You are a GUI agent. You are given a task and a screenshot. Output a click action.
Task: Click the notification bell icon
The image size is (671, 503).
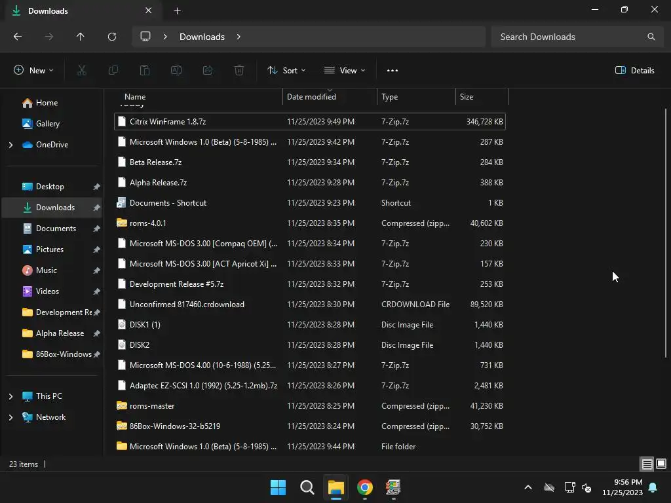(x=653, y=487)
